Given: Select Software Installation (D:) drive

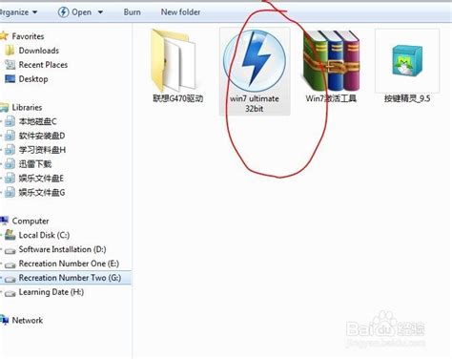Looking at the screenshot, I should [x=62, y=249].
